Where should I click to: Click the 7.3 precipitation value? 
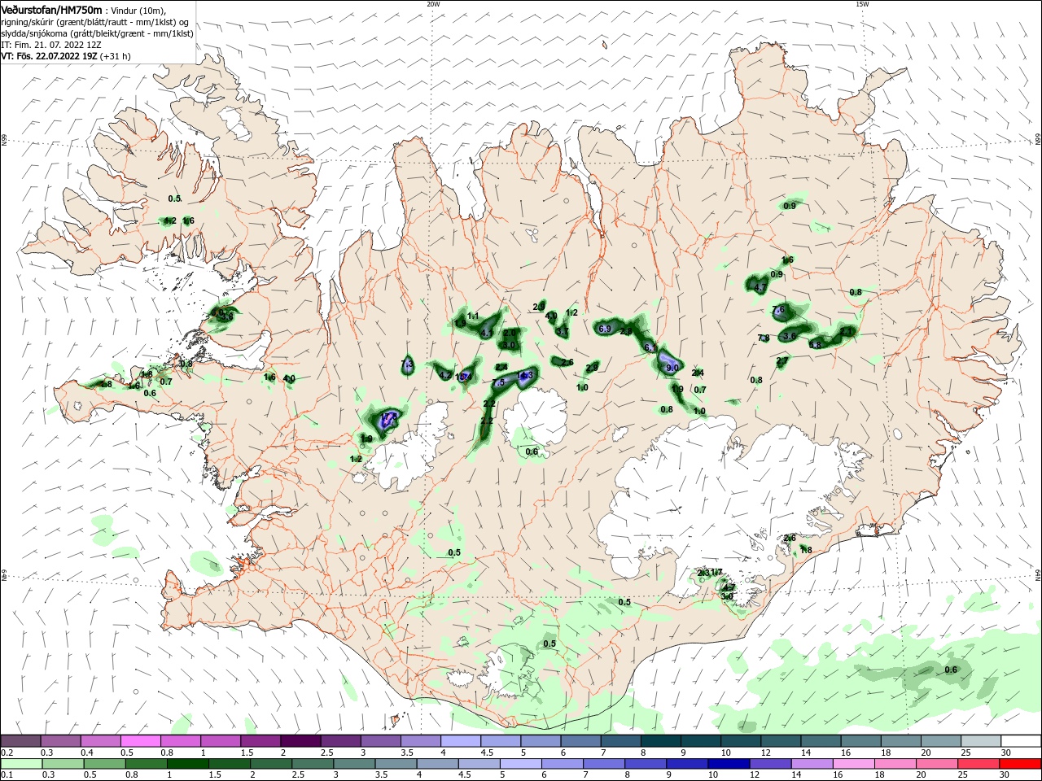click(407, 362)
